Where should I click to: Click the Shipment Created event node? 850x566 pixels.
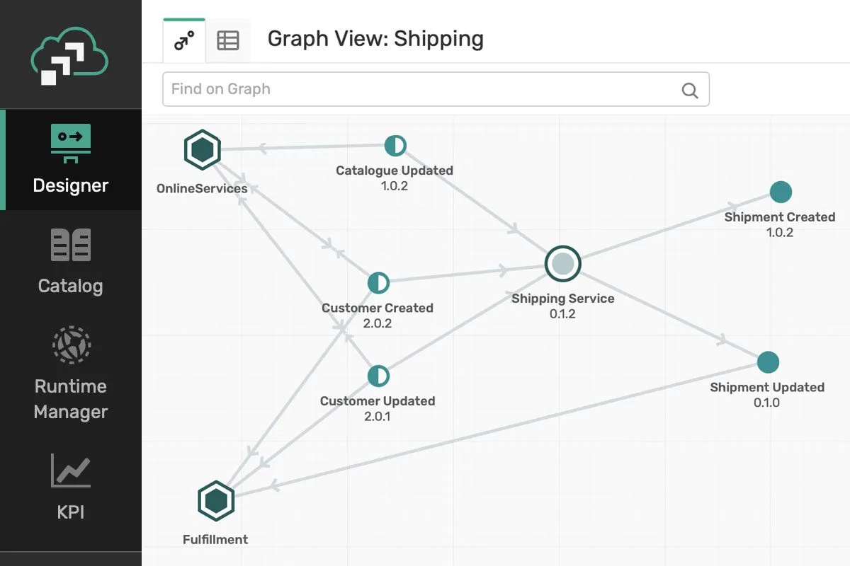tap(781, 192)
